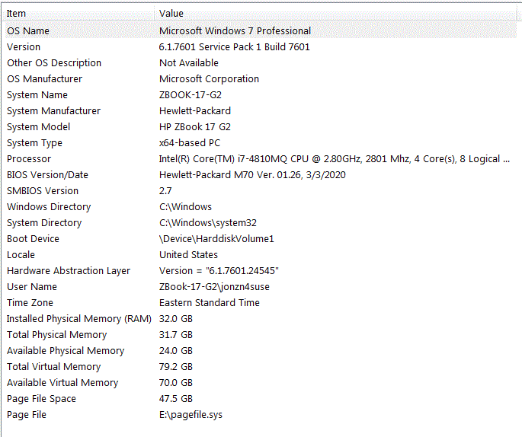This screenshot has width=522, height=437.
Task: Click the Value column header
Action: coord(335,13)
